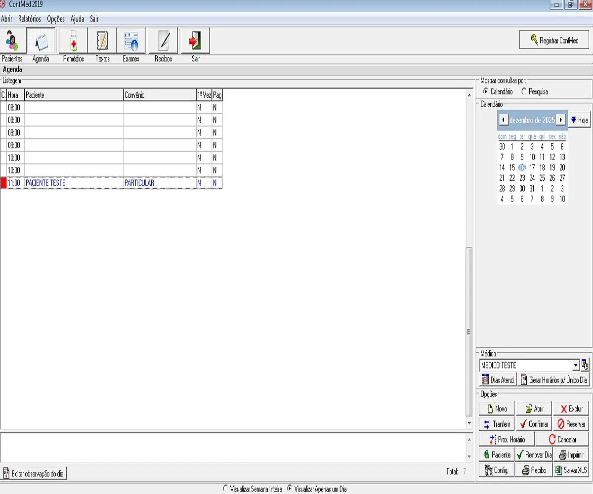Select day 31 in the calendar
Image resolution: width=593 pixels, height=494 pixels.
click(532, 189)
